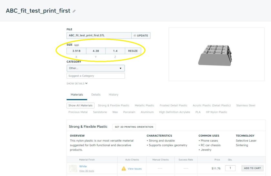Click the 3D model preview thumbnail
This screenshot has height=176, width=271.
[216, 54]
